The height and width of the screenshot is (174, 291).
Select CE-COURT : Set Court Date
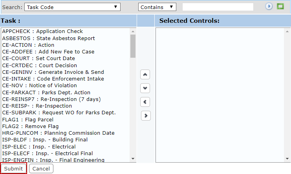coord(38,58)
